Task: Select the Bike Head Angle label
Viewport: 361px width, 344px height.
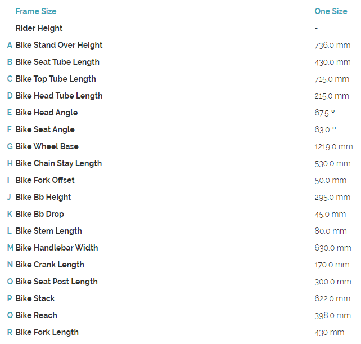Action: tap(47, 113)
